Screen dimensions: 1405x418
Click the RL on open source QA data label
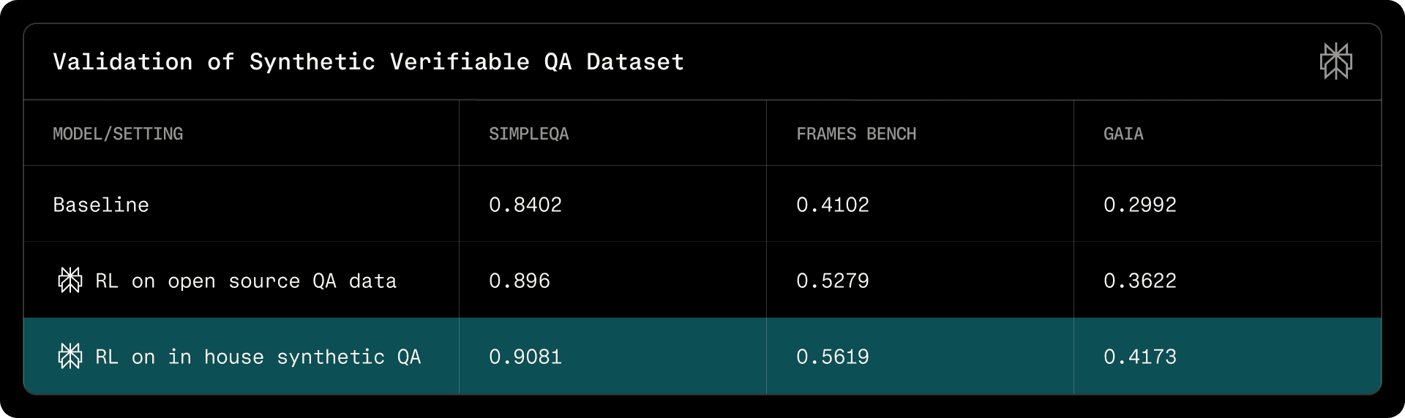(x=246, y=281)
